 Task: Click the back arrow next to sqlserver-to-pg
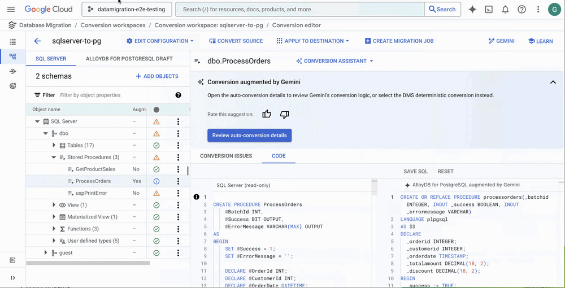click(37, 41)
